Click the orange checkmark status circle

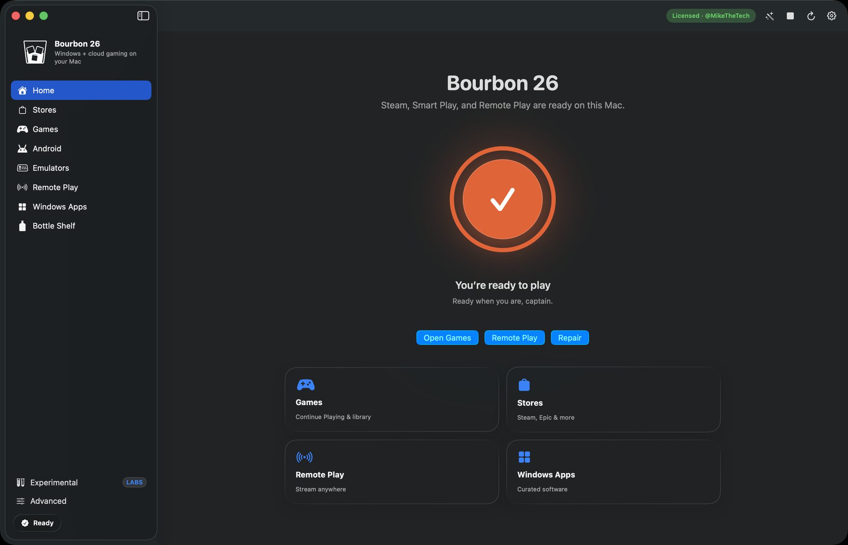click(x=502, y=199)
